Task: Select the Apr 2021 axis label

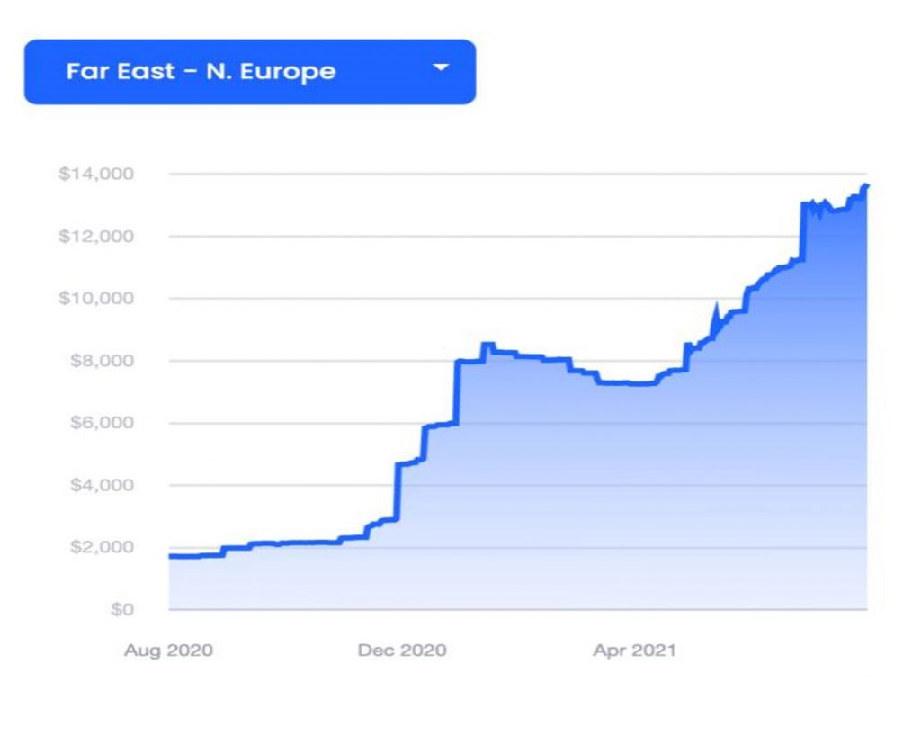Action: [x=637, y=650]
